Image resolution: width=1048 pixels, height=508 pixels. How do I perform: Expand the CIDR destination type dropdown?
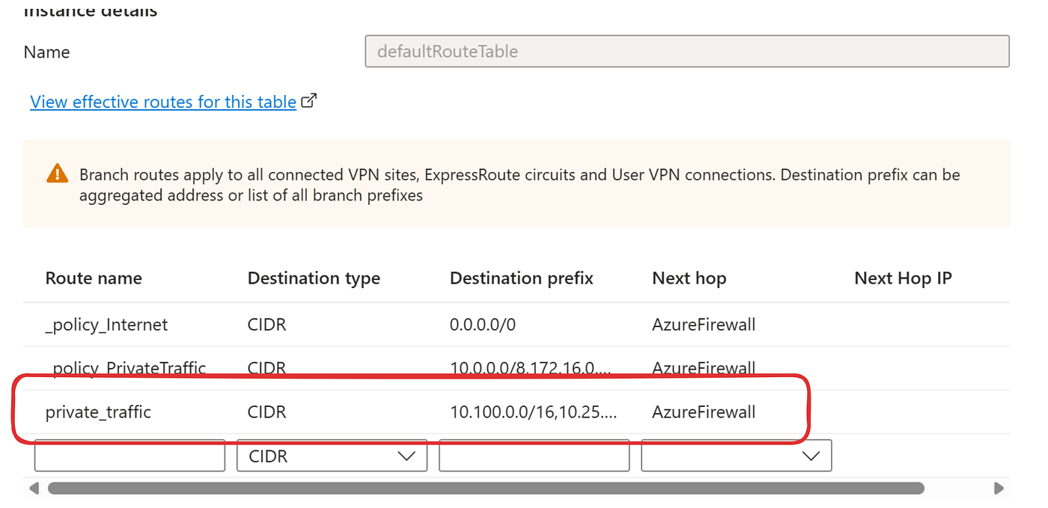pos(332,456)
